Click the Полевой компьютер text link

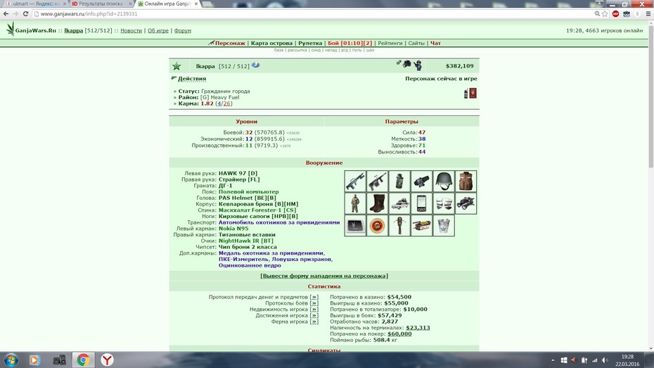248,191
